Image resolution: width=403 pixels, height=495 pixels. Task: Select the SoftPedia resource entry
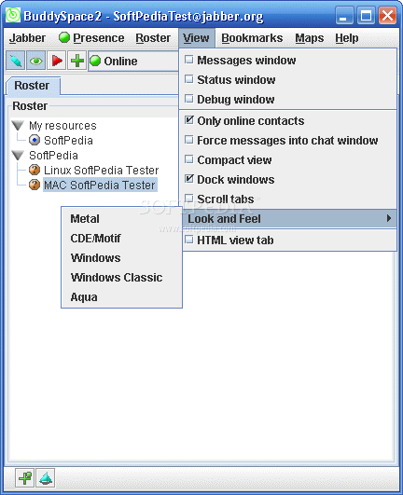pos(68,141)
